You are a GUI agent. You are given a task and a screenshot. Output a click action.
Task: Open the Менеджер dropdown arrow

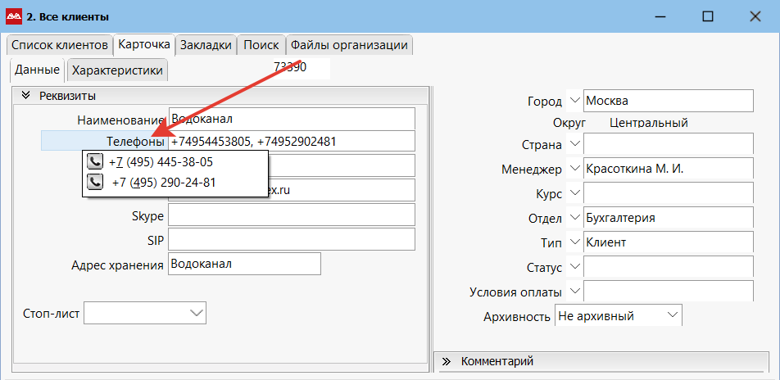(574, 169)
